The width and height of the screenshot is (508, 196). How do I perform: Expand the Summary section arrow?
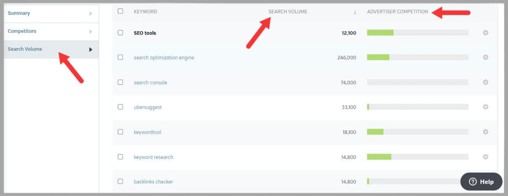point(91,14)
